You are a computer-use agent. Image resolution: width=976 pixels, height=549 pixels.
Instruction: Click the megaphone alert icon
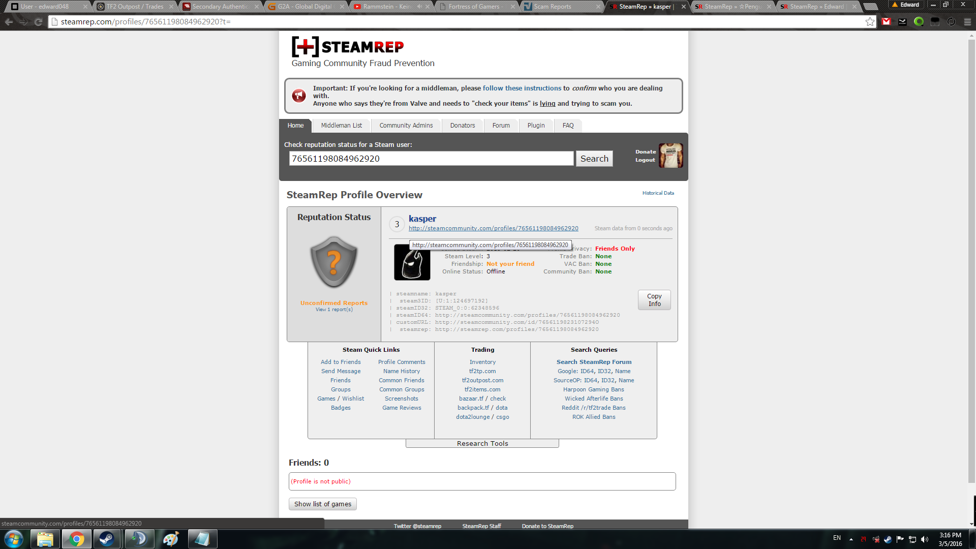tap(299, 96)
